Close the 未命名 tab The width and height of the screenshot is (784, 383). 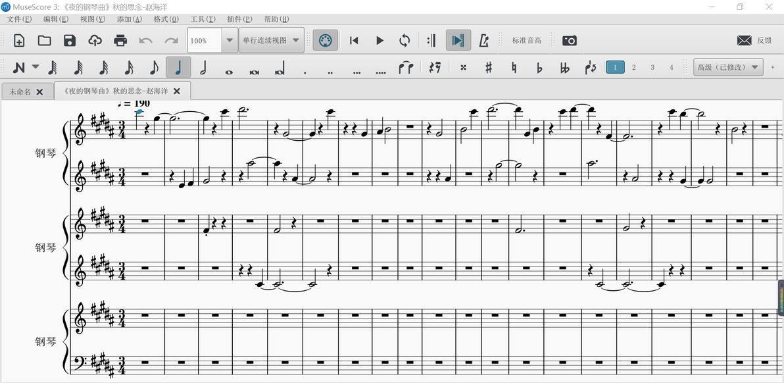(40, 92)
